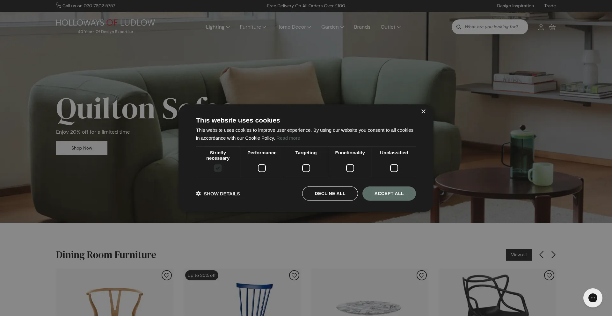Open the shopping basket icon

click(x=552, y=27)
